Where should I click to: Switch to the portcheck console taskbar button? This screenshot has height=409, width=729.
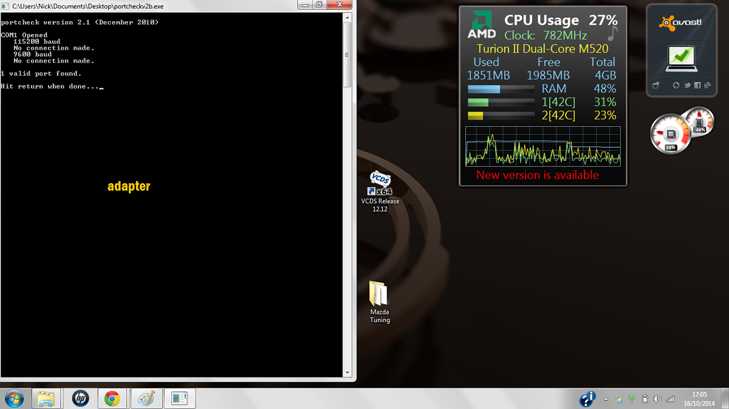coord(179,399)
